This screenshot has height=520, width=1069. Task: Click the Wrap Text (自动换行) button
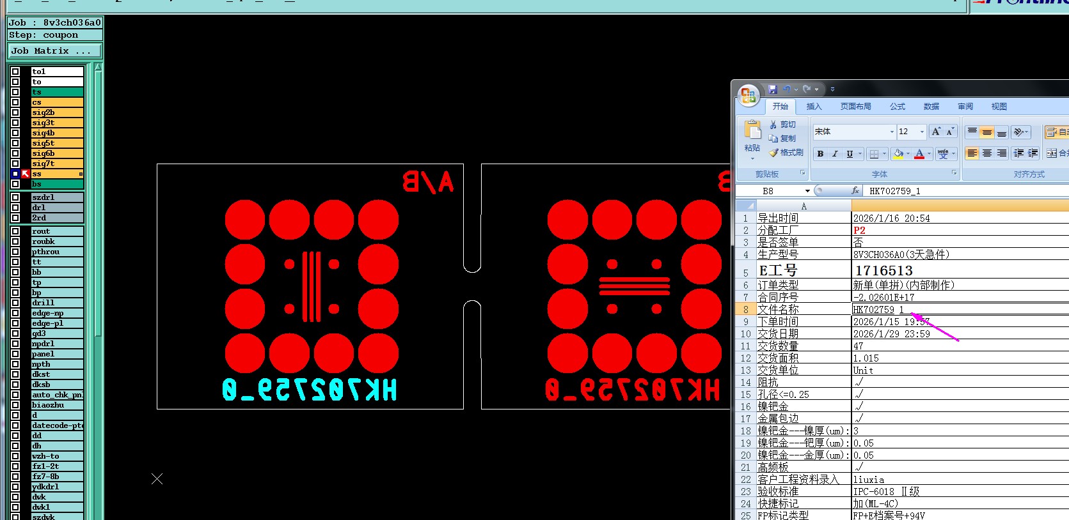click(1056, 132)
